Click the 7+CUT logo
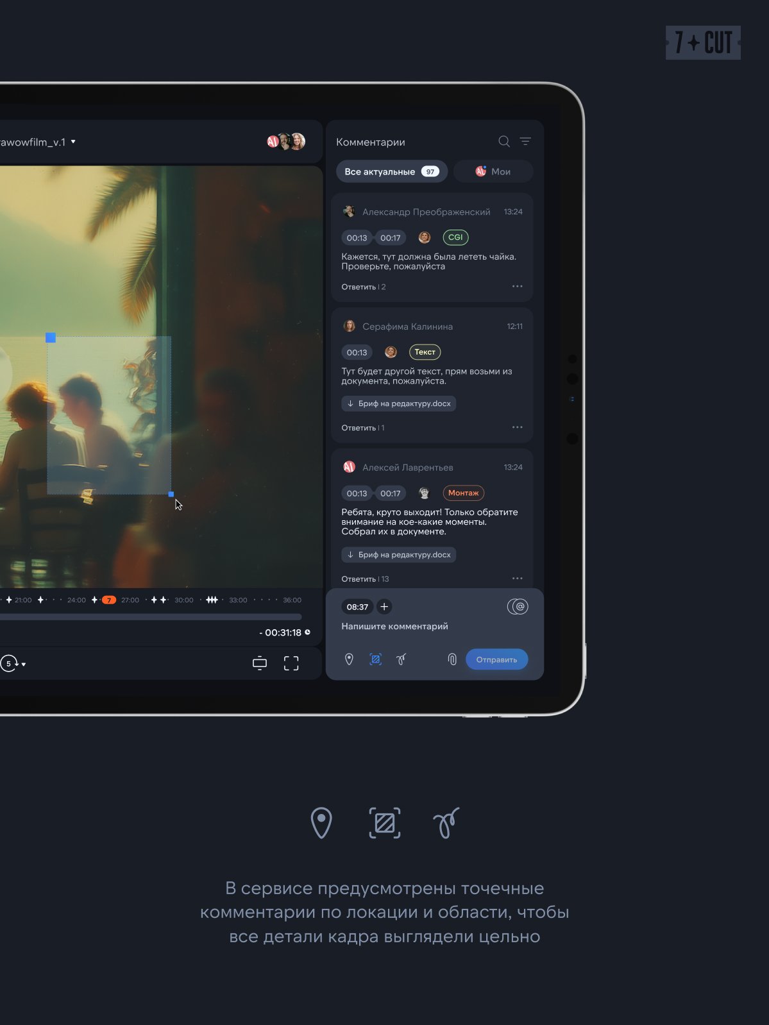This screenshot has height=1025, width=769. (703, 43)
